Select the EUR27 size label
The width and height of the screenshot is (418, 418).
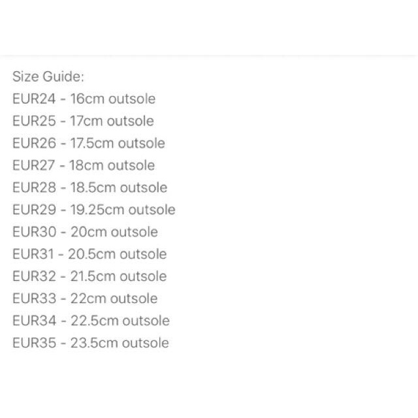pos(34,166)
